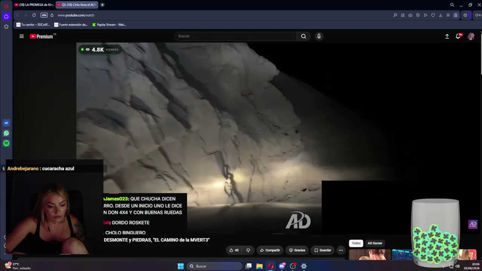Open a new browser tab
This screenshot has height=271, width=482.
click(x=102, y=5)
